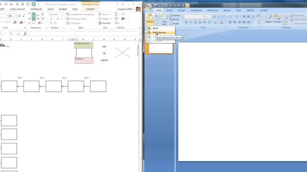Click the Shapes gallery icon in PowerPoint
307x172 pixels.
(x=269, y=17)
